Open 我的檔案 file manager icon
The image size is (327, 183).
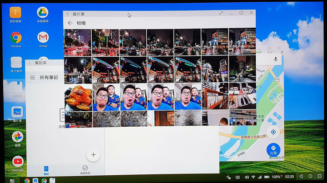coord(15,14)
